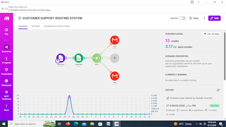Click the Edit scenario button

click(x=214, y=18)
